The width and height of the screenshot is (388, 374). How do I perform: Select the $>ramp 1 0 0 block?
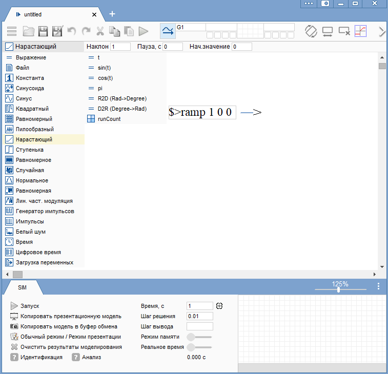(202, 112)
